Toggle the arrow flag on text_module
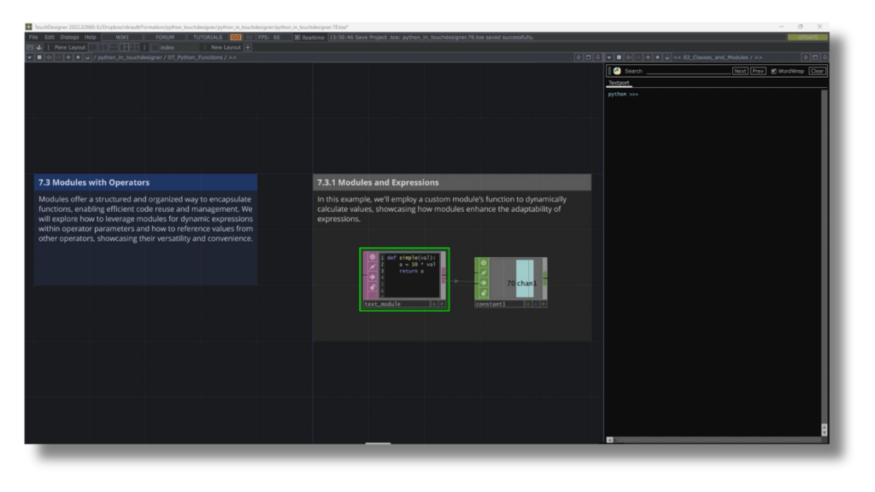This screenshot has height=492, width=875. (x=373, y=278)
